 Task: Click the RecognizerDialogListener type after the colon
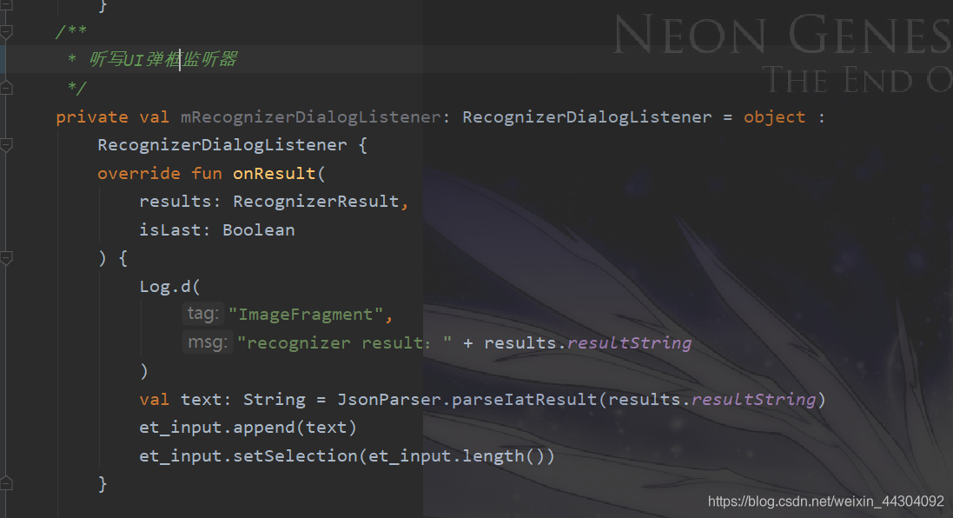587,116
